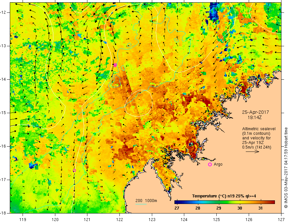Click the latitude label '-18'
Image resolution: width=288 pixels, height=223 pixels.
4,213
